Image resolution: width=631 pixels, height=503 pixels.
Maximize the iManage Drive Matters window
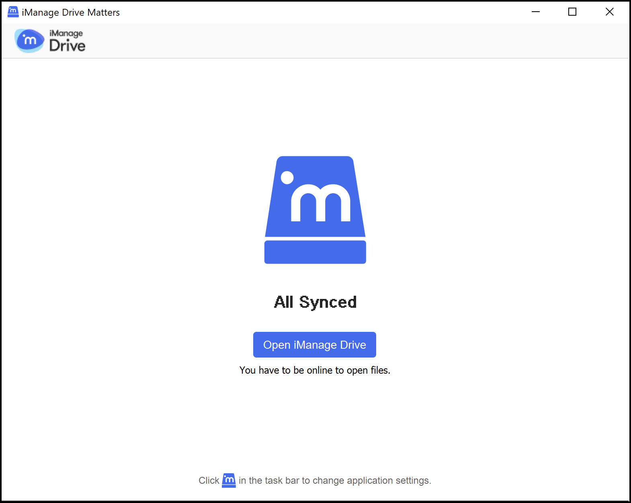tap(572, 12)
